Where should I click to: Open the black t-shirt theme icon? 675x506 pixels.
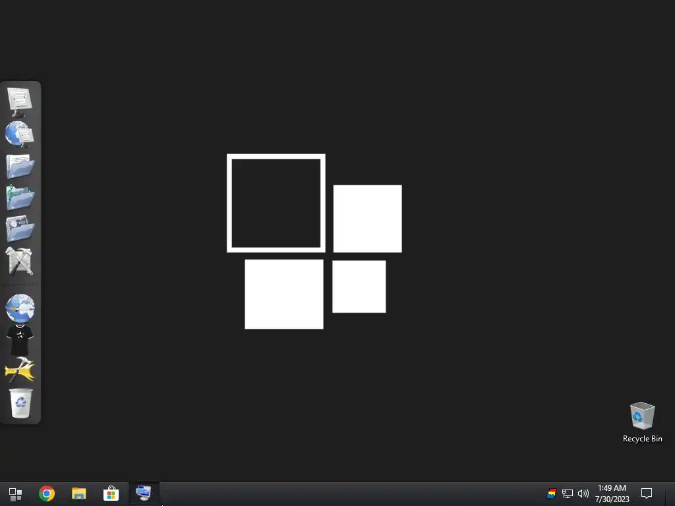(x=20, y=340)
